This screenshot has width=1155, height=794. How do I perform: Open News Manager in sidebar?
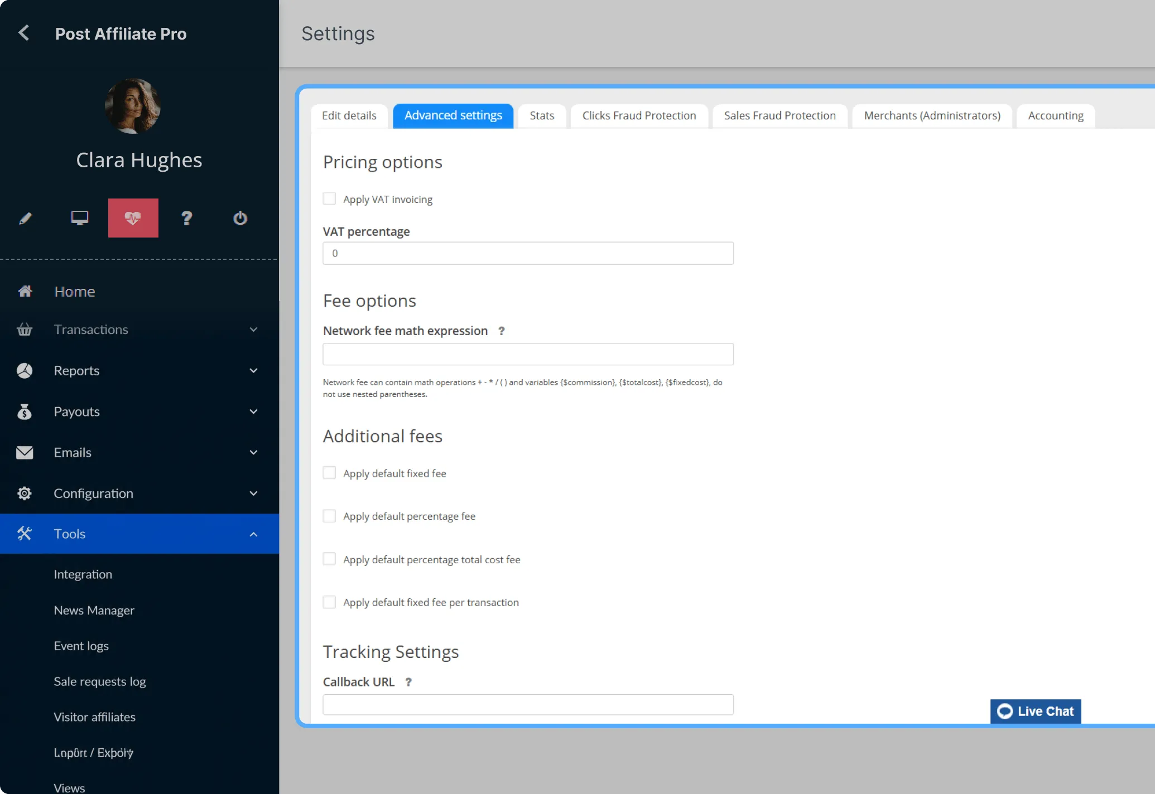(94, 610)
